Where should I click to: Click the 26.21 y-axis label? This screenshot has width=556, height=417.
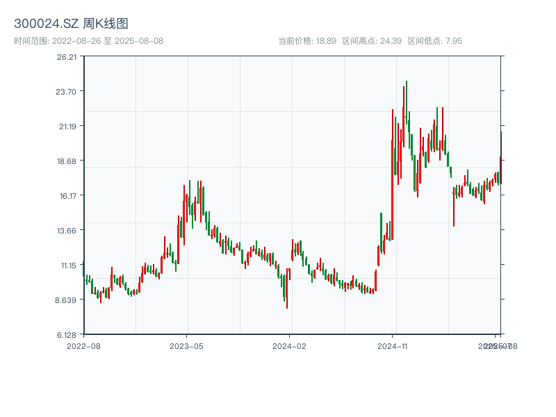(x=67, y=57)
